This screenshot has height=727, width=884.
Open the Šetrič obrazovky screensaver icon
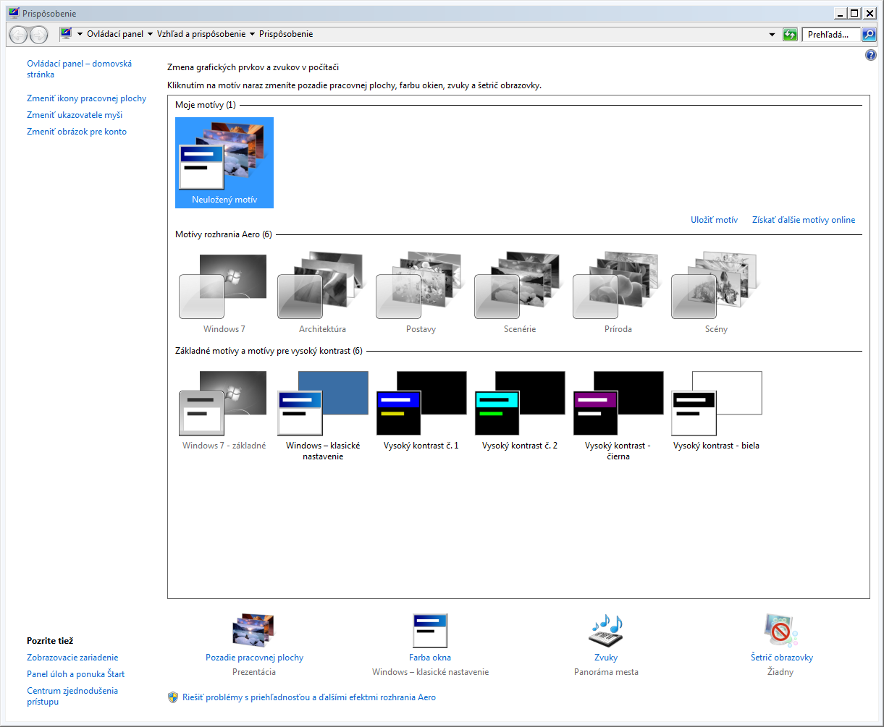pos(781,630)
